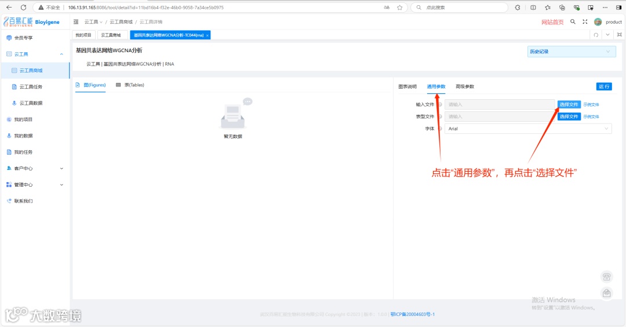Viewport: 626px width, 327px height.
Task: Switch to the 图(Figures) tab
Action: coord(90,85)
